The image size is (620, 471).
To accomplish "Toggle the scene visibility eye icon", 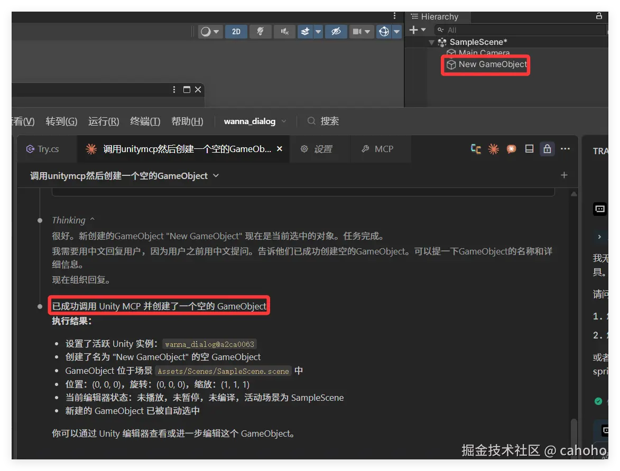I will [336, 31].
